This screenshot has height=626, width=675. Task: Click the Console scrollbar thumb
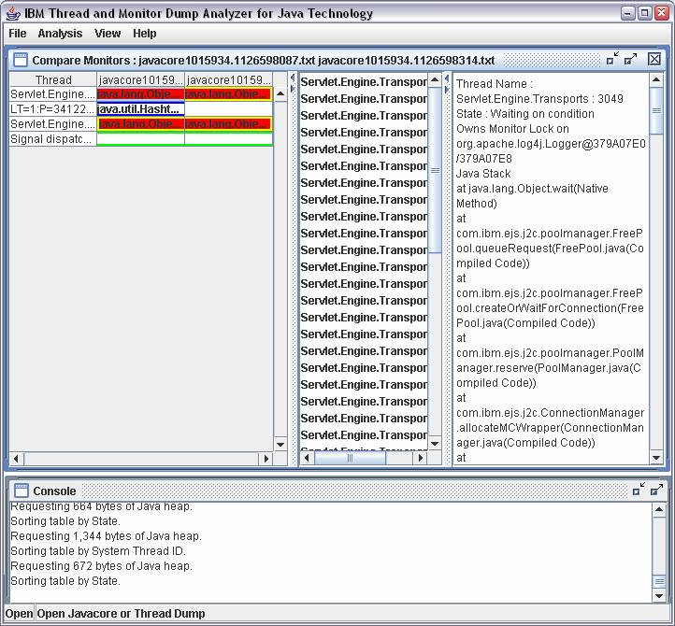(x=659, y=582)
